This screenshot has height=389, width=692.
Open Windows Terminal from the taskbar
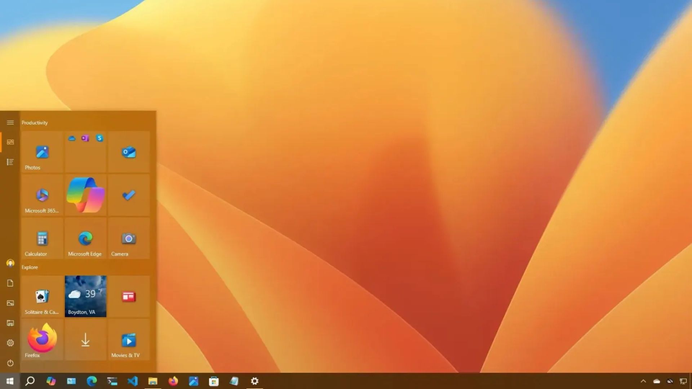click(x=112, y=381)
